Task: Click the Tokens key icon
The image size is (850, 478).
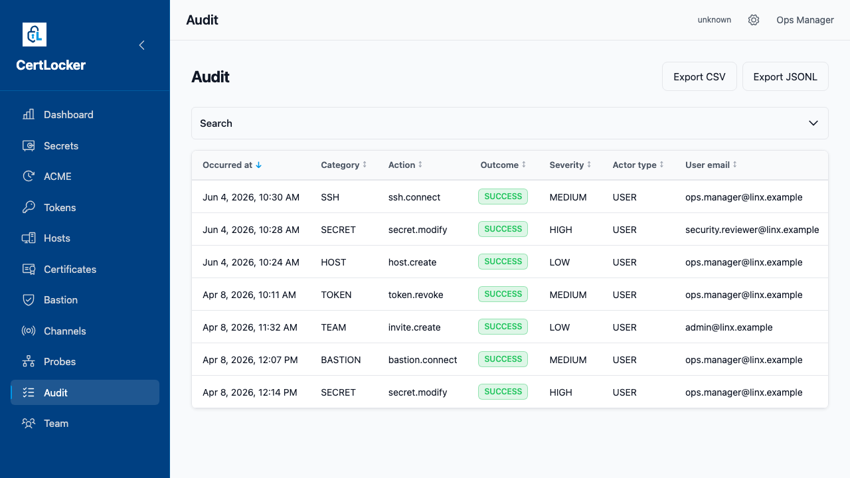Action: 29,207
